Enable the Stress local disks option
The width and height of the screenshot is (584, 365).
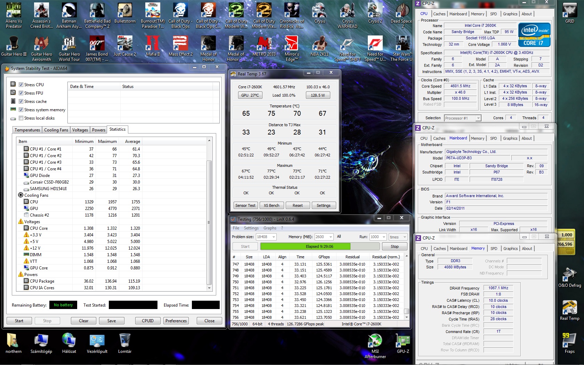click(x=21, y=118)
